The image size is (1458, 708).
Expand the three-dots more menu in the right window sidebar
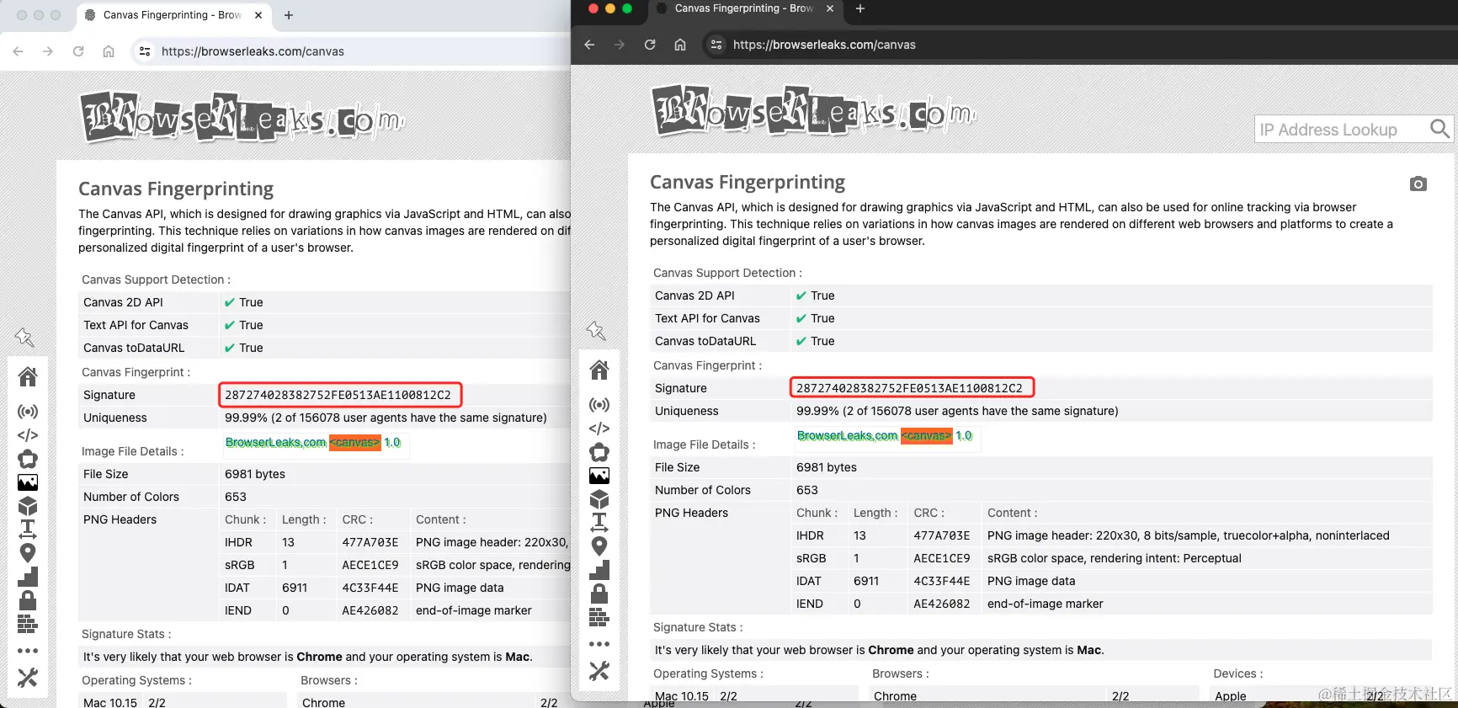pos(599,644)
